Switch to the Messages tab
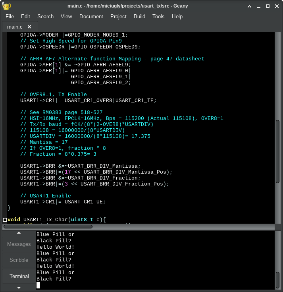 point(19,244)
